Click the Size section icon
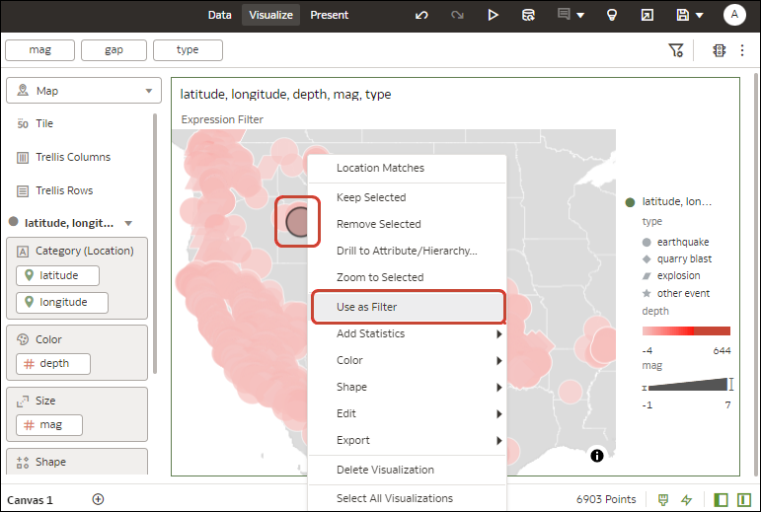The width and height of the screenshot is (761, 512). [x=23, y=401]
